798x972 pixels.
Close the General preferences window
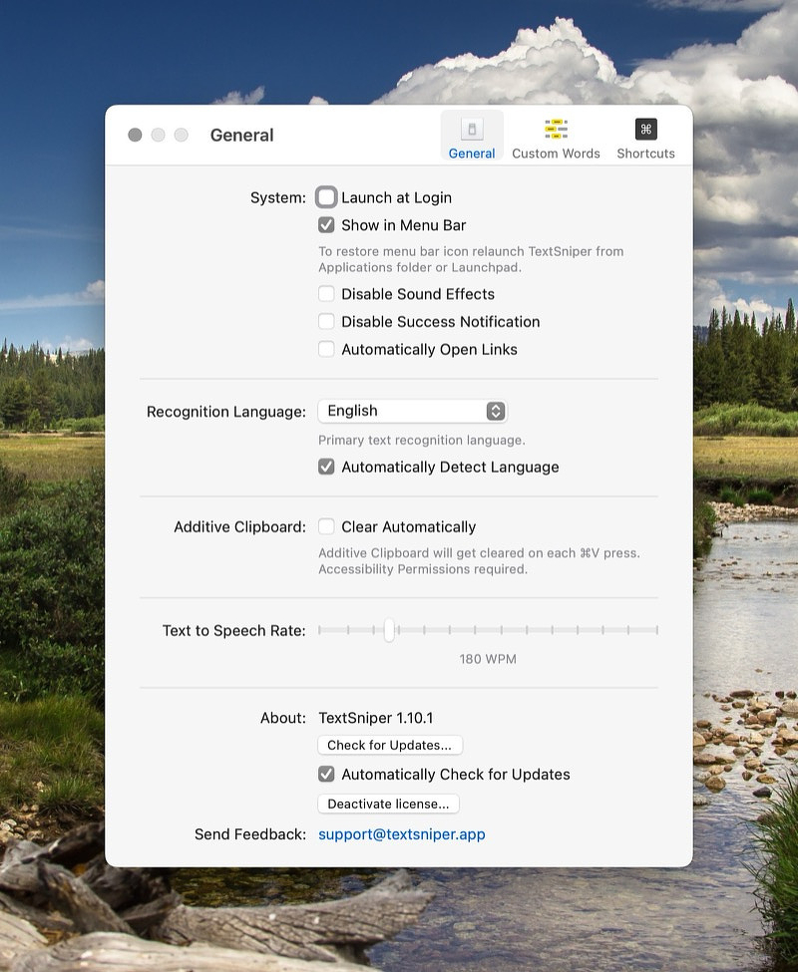tap(134, 135)
